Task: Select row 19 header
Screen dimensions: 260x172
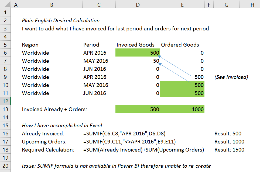Action: pyautogui.click(x=5, y=158)
